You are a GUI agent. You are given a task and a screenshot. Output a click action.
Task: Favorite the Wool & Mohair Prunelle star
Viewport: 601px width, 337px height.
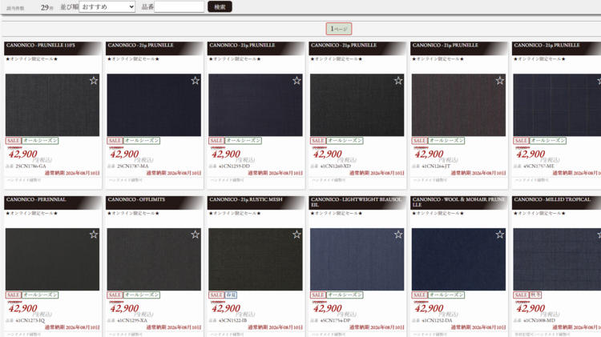pyautogui.click(x=500, y=235)
